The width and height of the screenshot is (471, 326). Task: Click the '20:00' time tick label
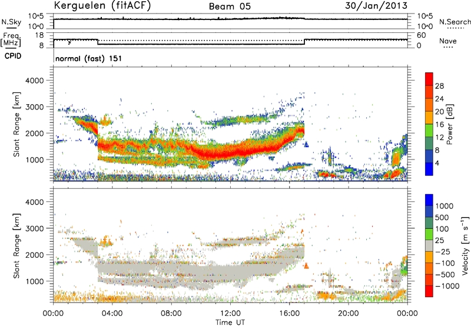coord(348,314)
